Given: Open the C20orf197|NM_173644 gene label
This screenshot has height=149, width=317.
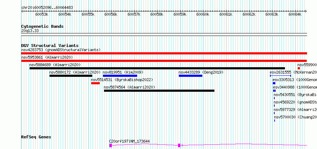Looking at the screenshot, I should click(x=129, y=141).
